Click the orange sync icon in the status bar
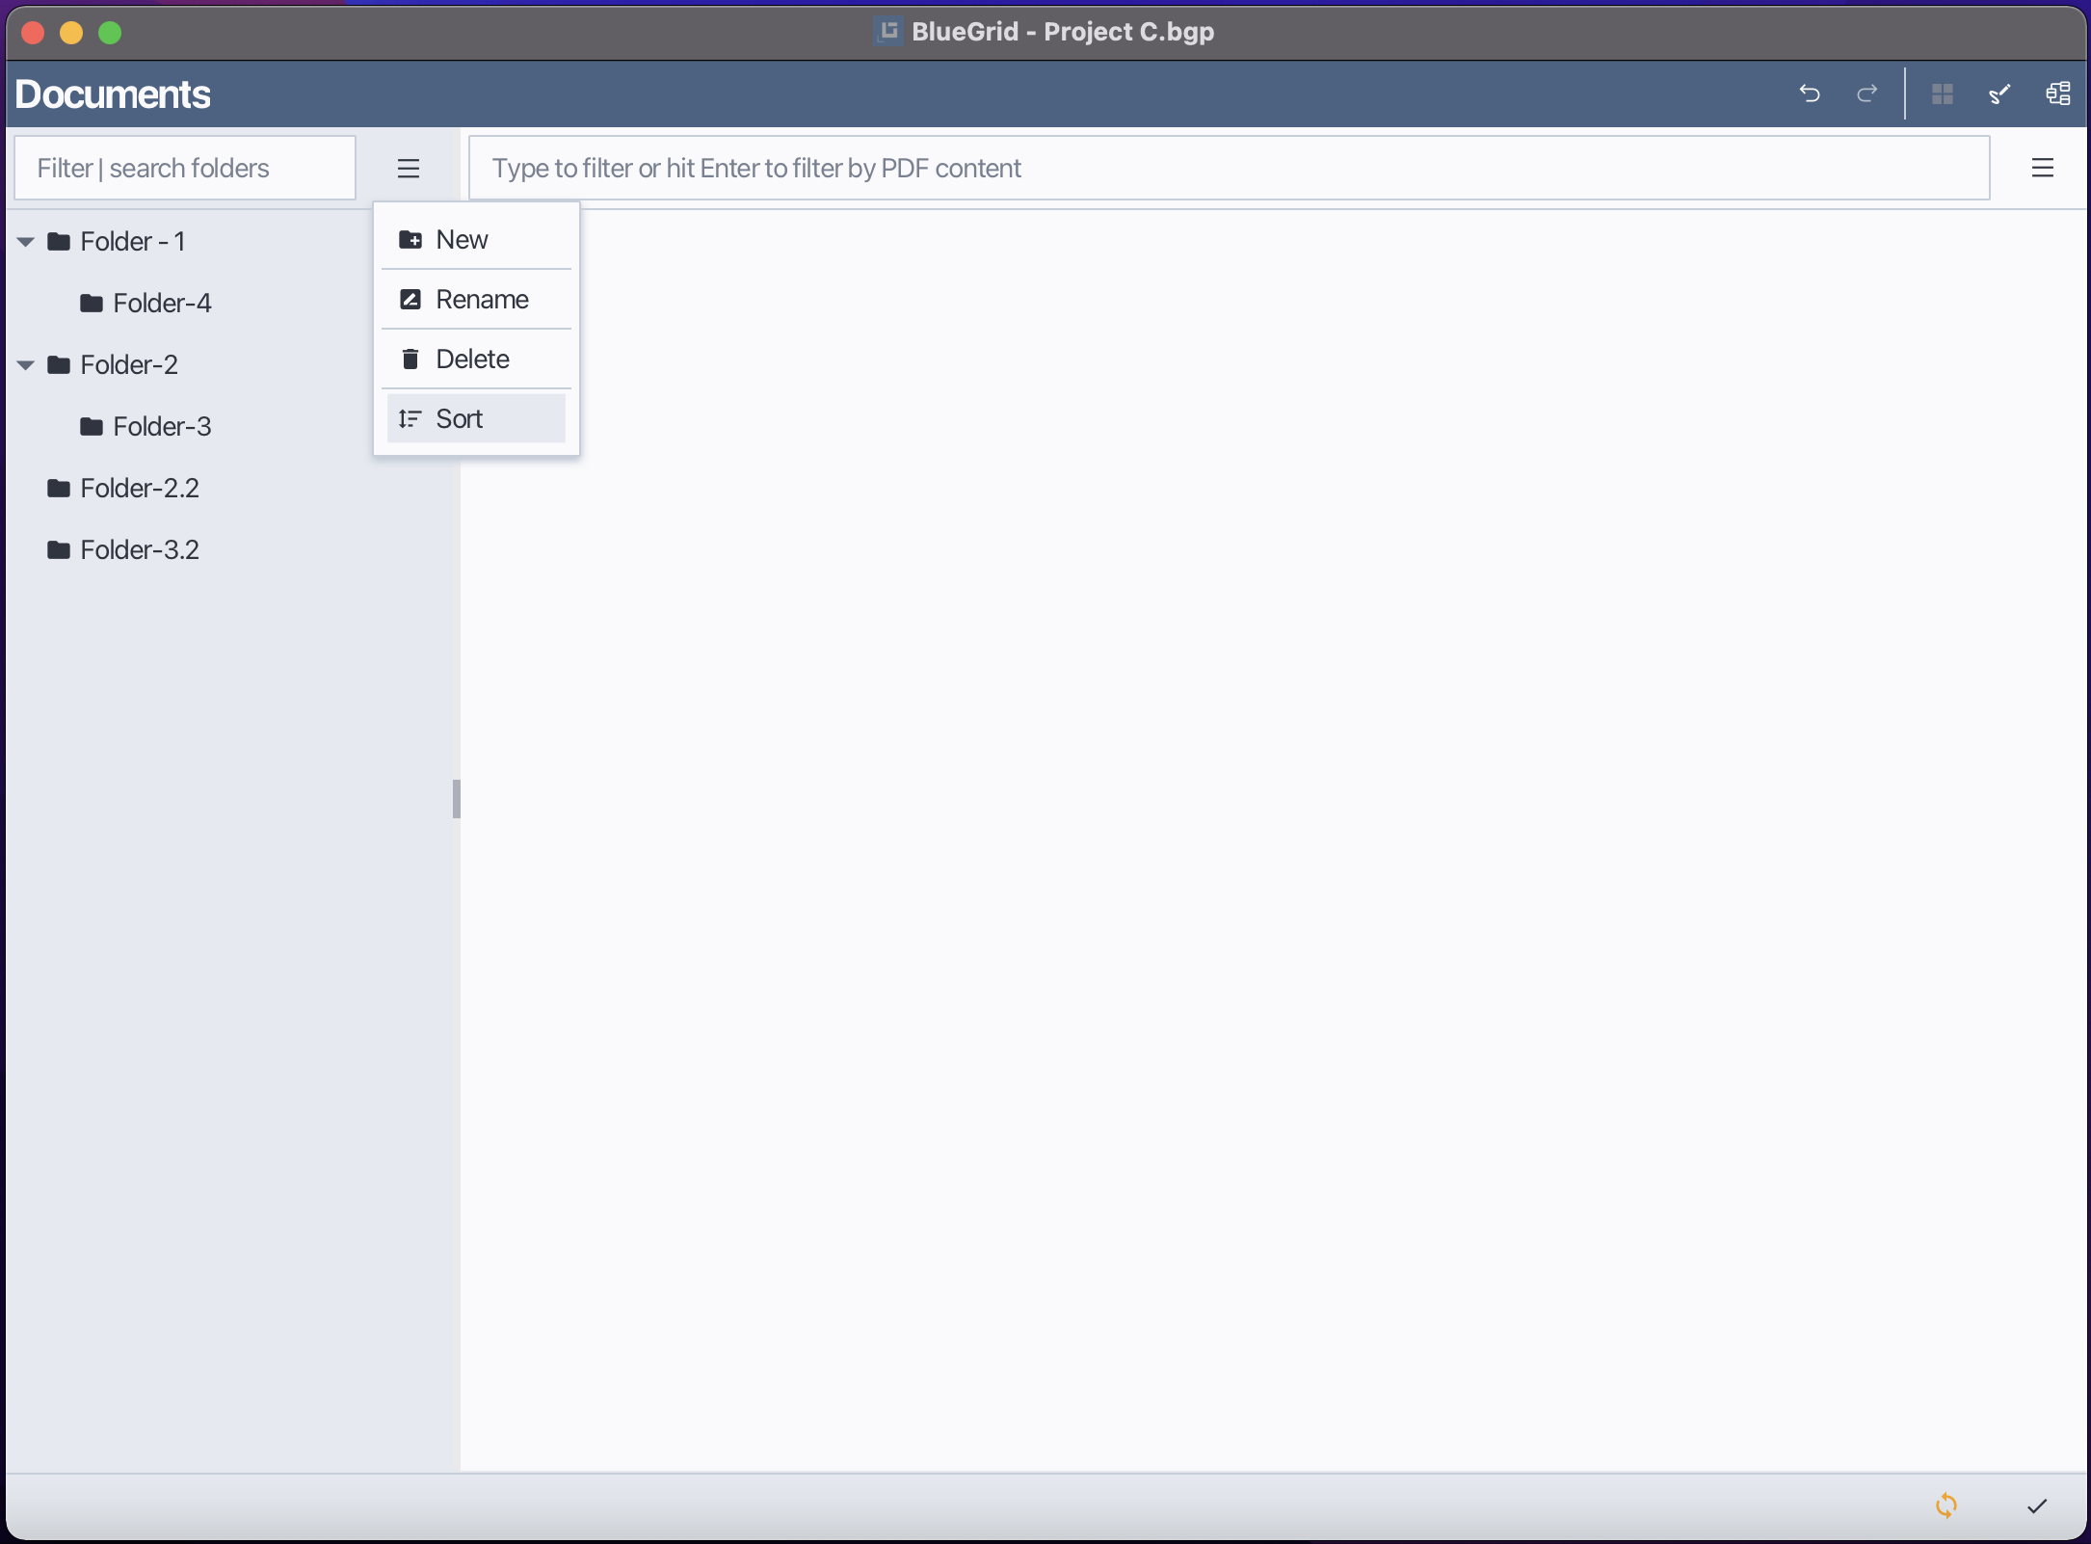The image size is (2091, 1544). 1946,1505
